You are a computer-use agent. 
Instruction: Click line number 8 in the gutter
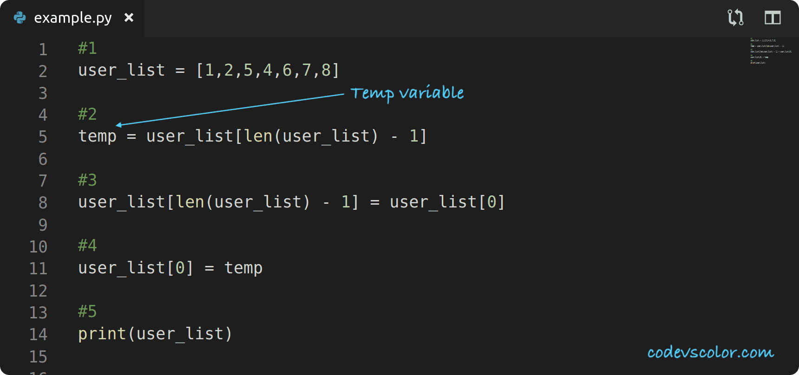click(42, 202)
